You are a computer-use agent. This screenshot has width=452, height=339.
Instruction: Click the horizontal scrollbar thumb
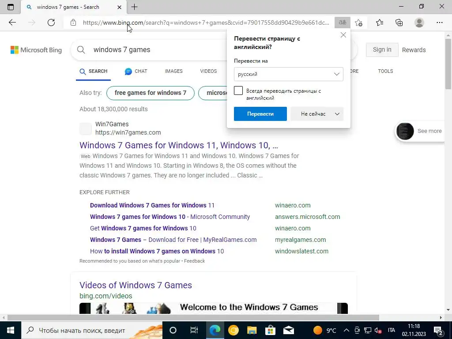click(x=193, y=318)
